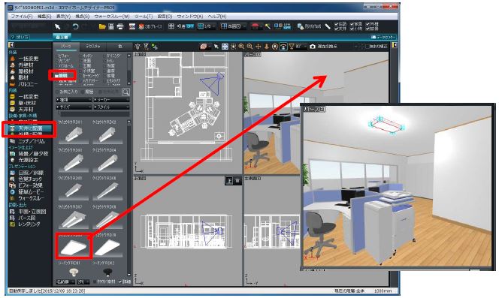Viewport: 499px width, 298px height.
Task: Click the open folder icon
Action: pyautogui.click(x=102, y=27)
